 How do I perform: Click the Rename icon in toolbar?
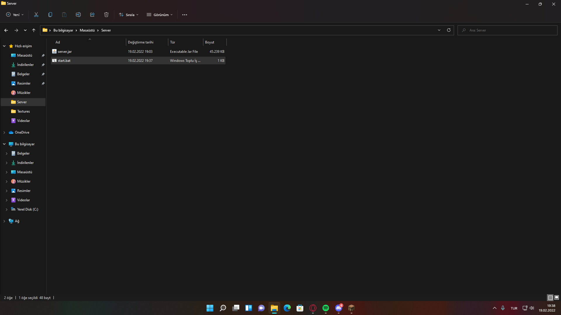[x=78, y=15]
